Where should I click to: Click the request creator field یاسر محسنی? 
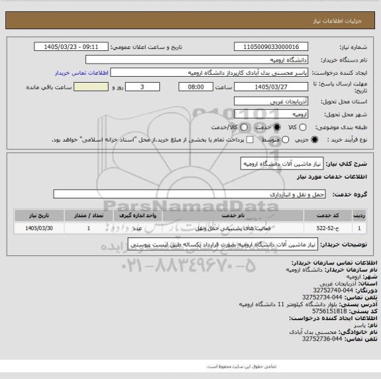point(209,73)
